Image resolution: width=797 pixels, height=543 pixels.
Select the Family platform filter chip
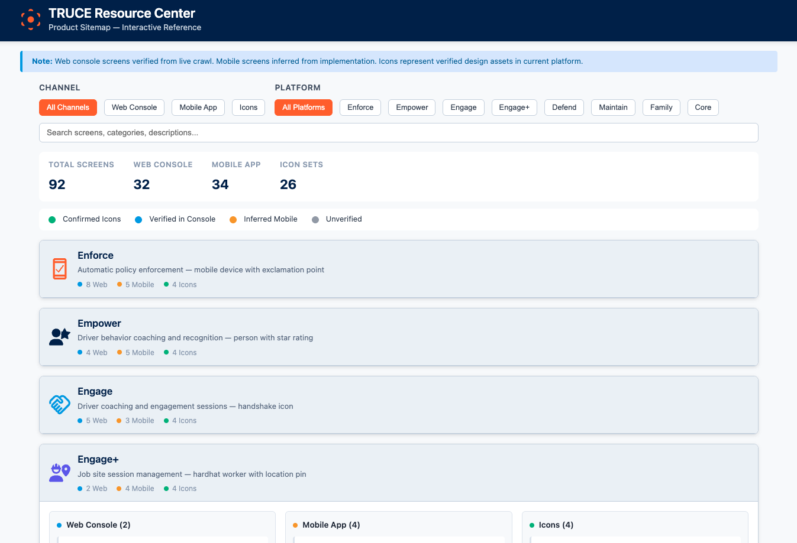point(662,108)
